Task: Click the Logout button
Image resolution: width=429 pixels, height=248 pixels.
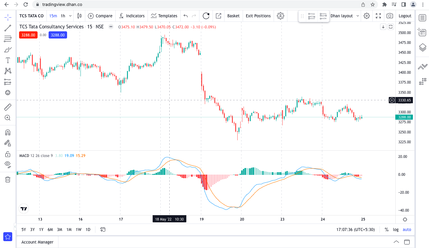Action: 405,16
